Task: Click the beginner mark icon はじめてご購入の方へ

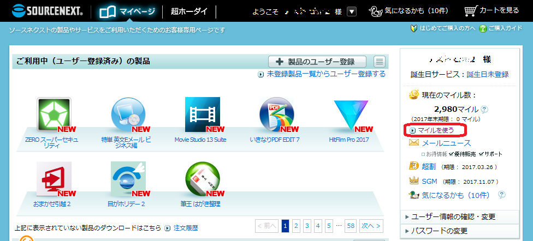Action: [414, 28]
